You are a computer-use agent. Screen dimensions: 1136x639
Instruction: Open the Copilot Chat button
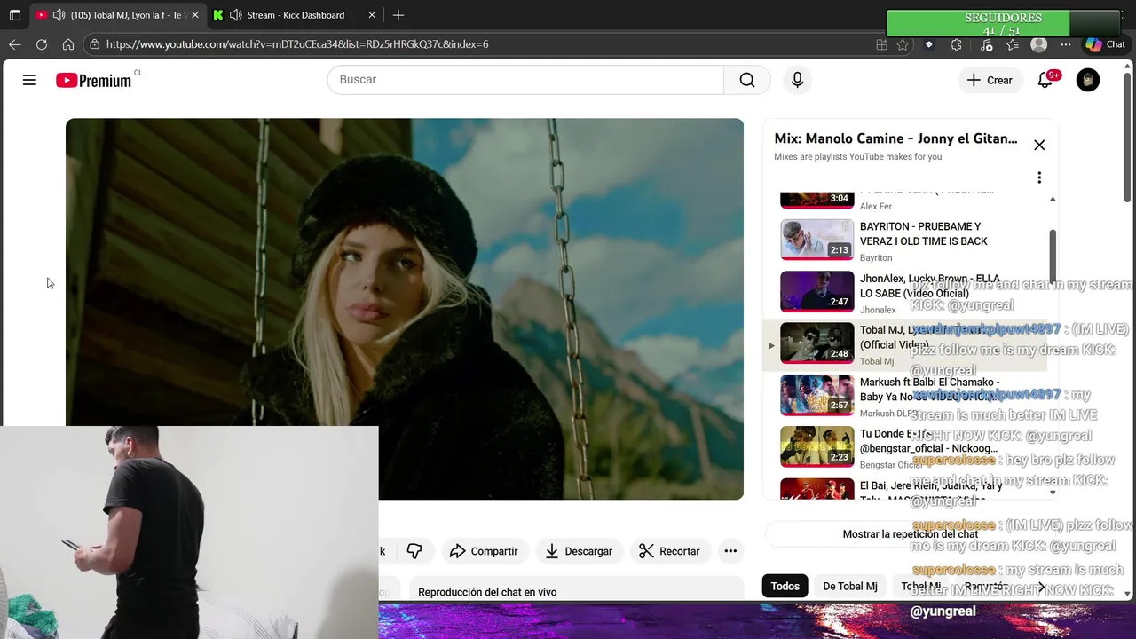click(x=1105, y=44)
